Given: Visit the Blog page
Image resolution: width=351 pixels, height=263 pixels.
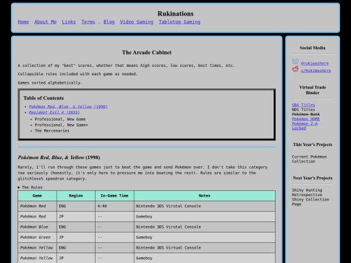Looking at the screenshot, I should click(x=109, y=22).
